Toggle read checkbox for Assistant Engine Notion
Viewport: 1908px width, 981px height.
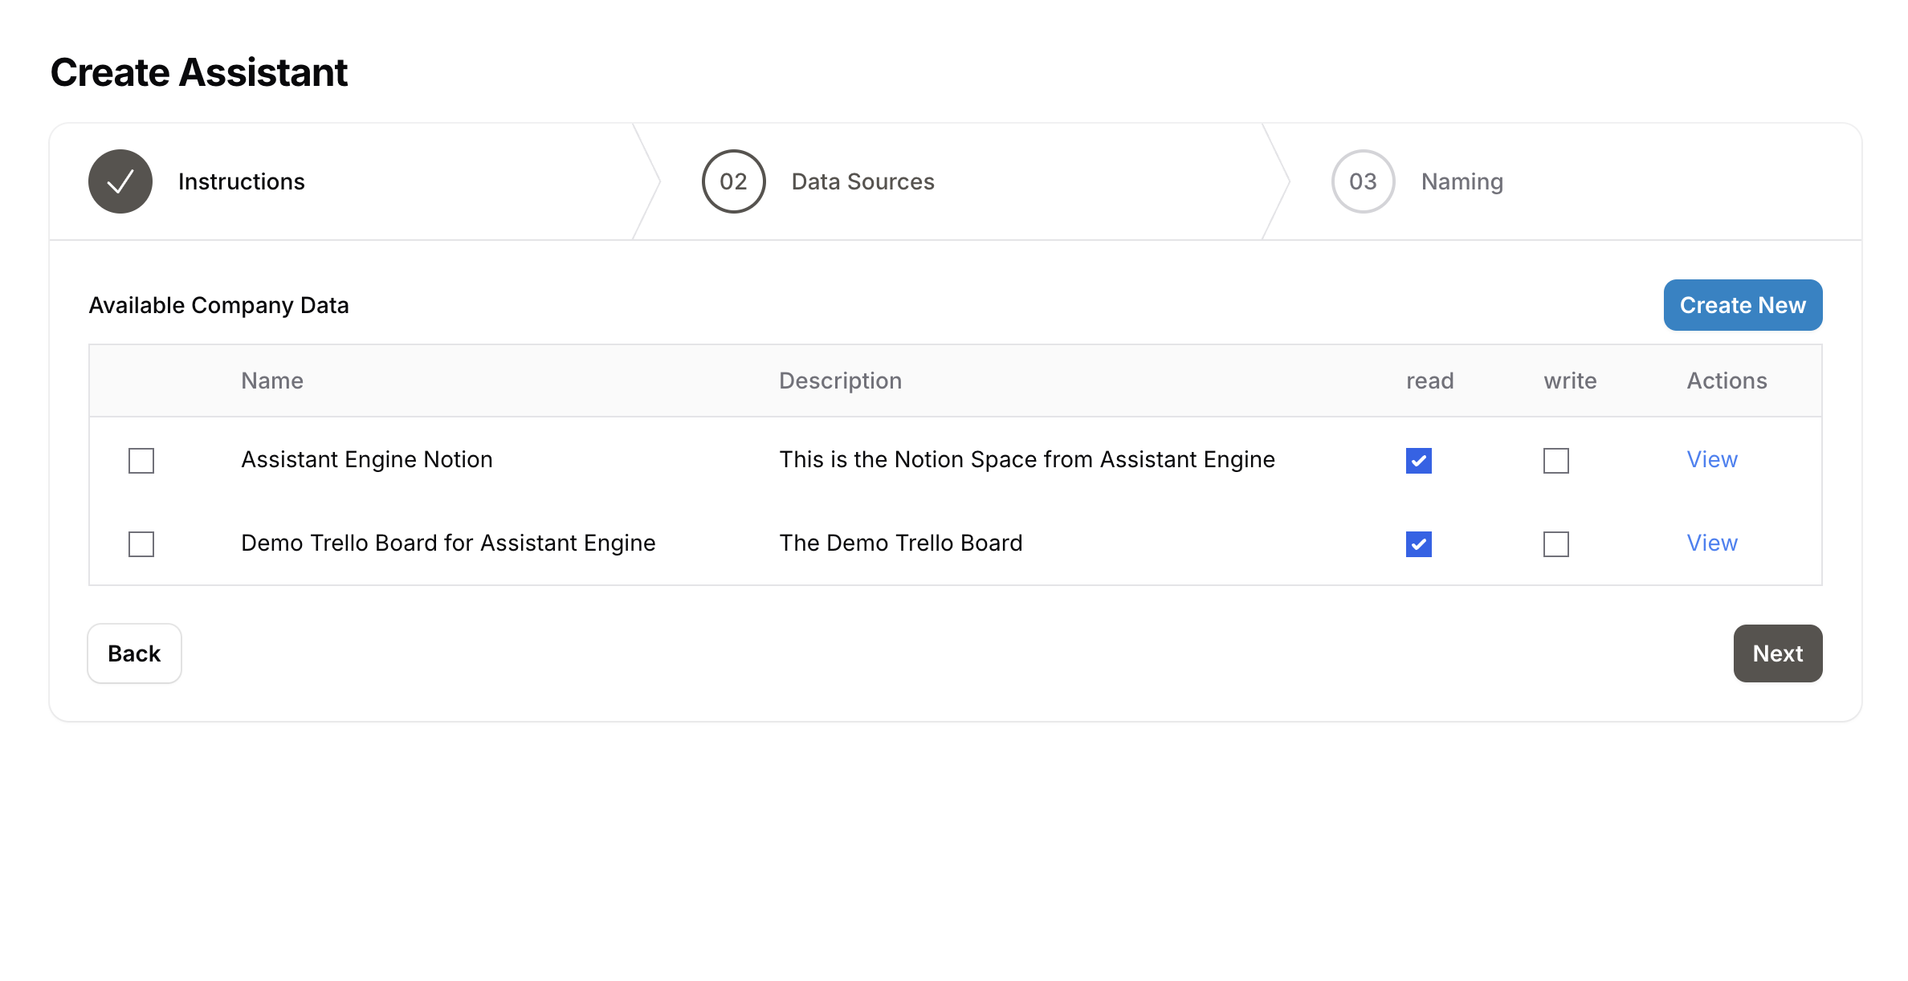click(1417, 461)
